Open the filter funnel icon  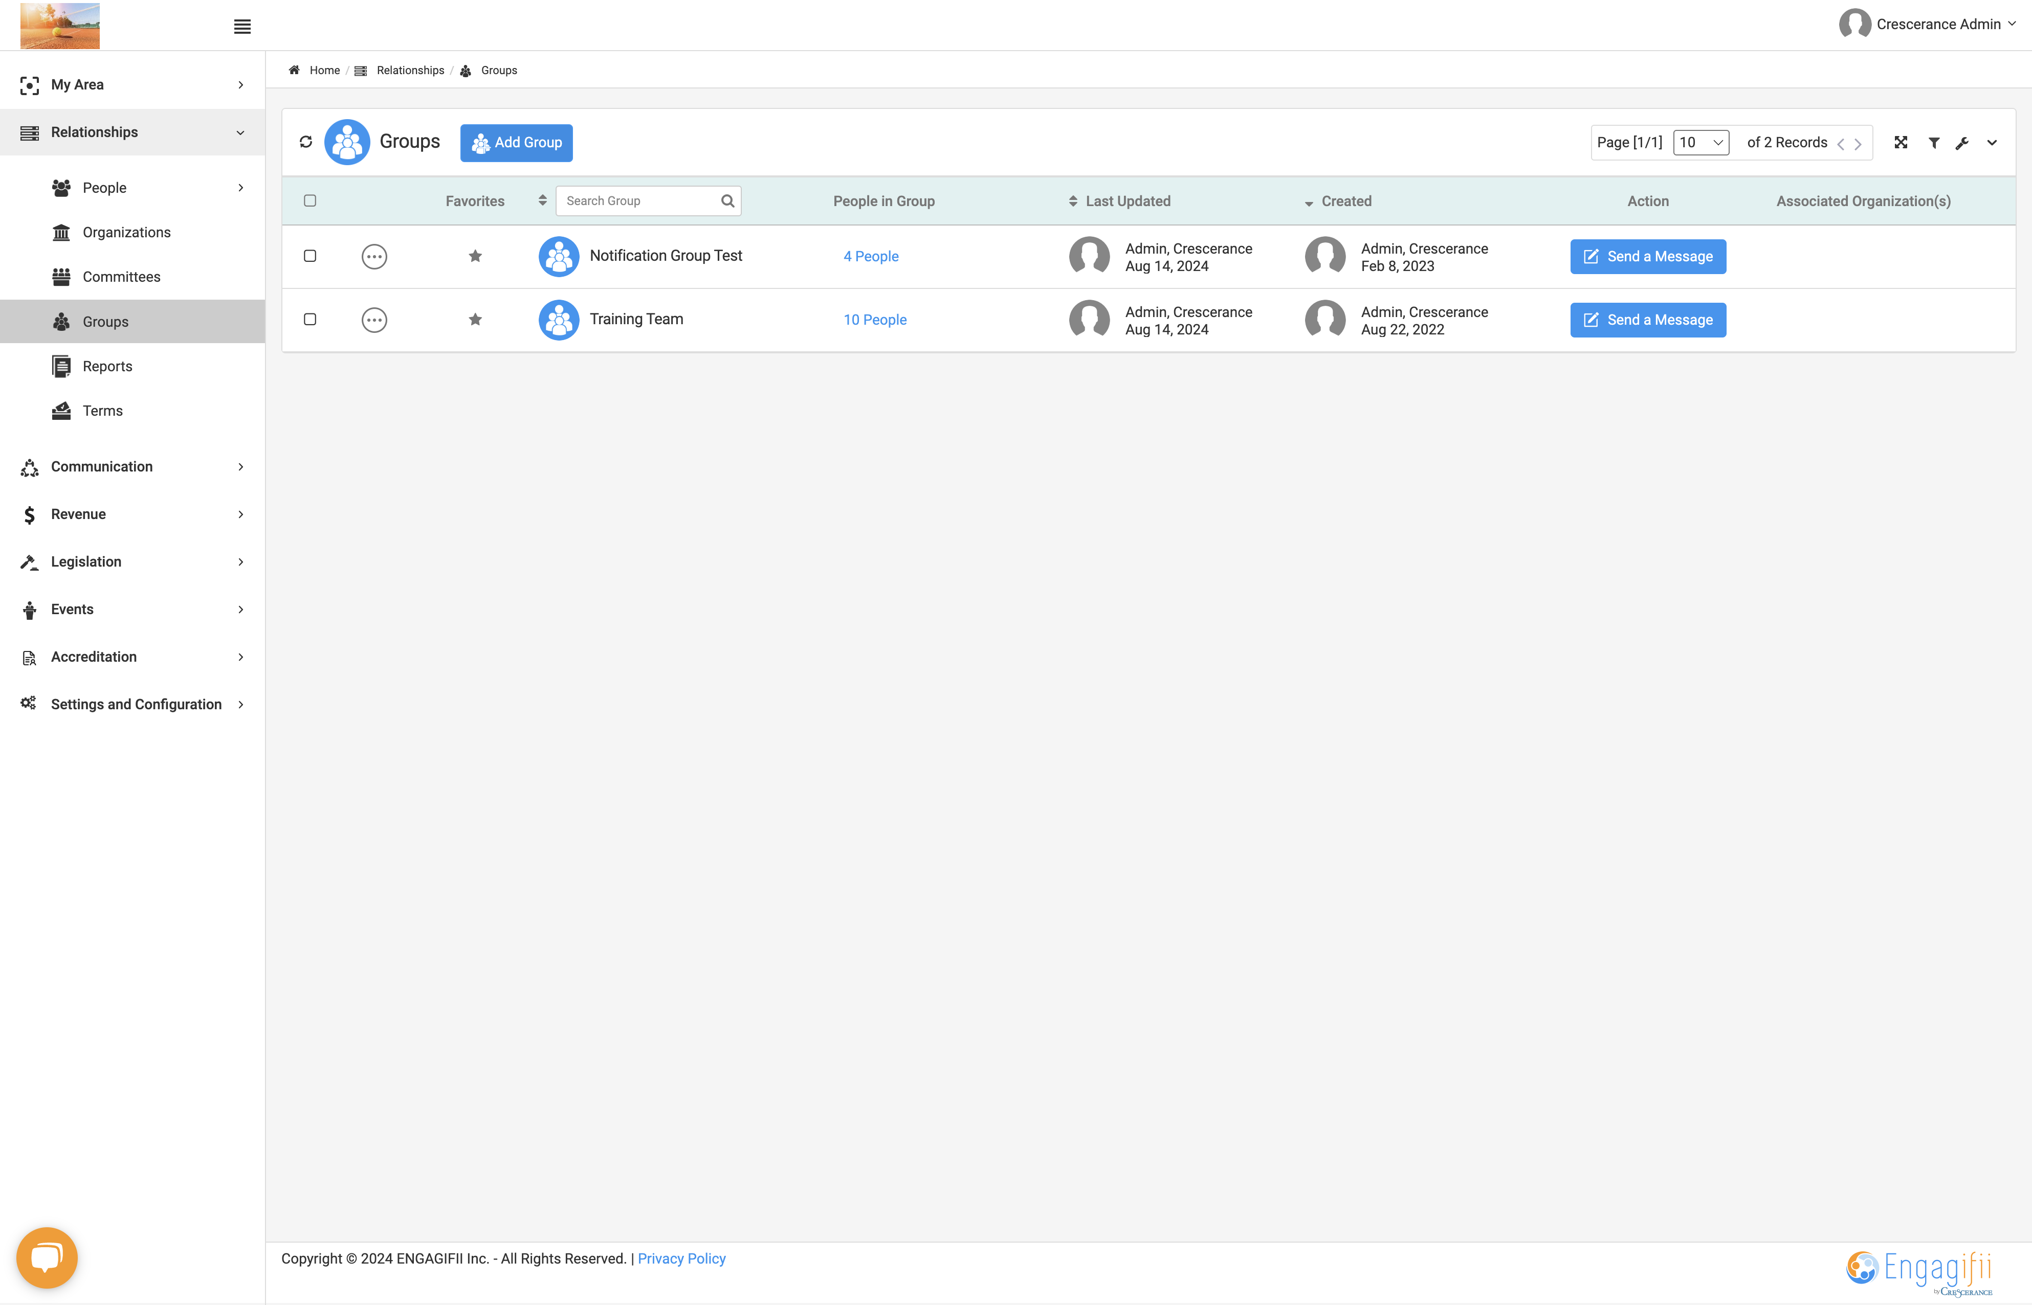click(1934, 142)
